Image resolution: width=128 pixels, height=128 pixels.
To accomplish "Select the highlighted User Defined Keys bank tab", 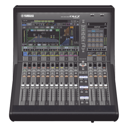I will (x=93, y=31).
